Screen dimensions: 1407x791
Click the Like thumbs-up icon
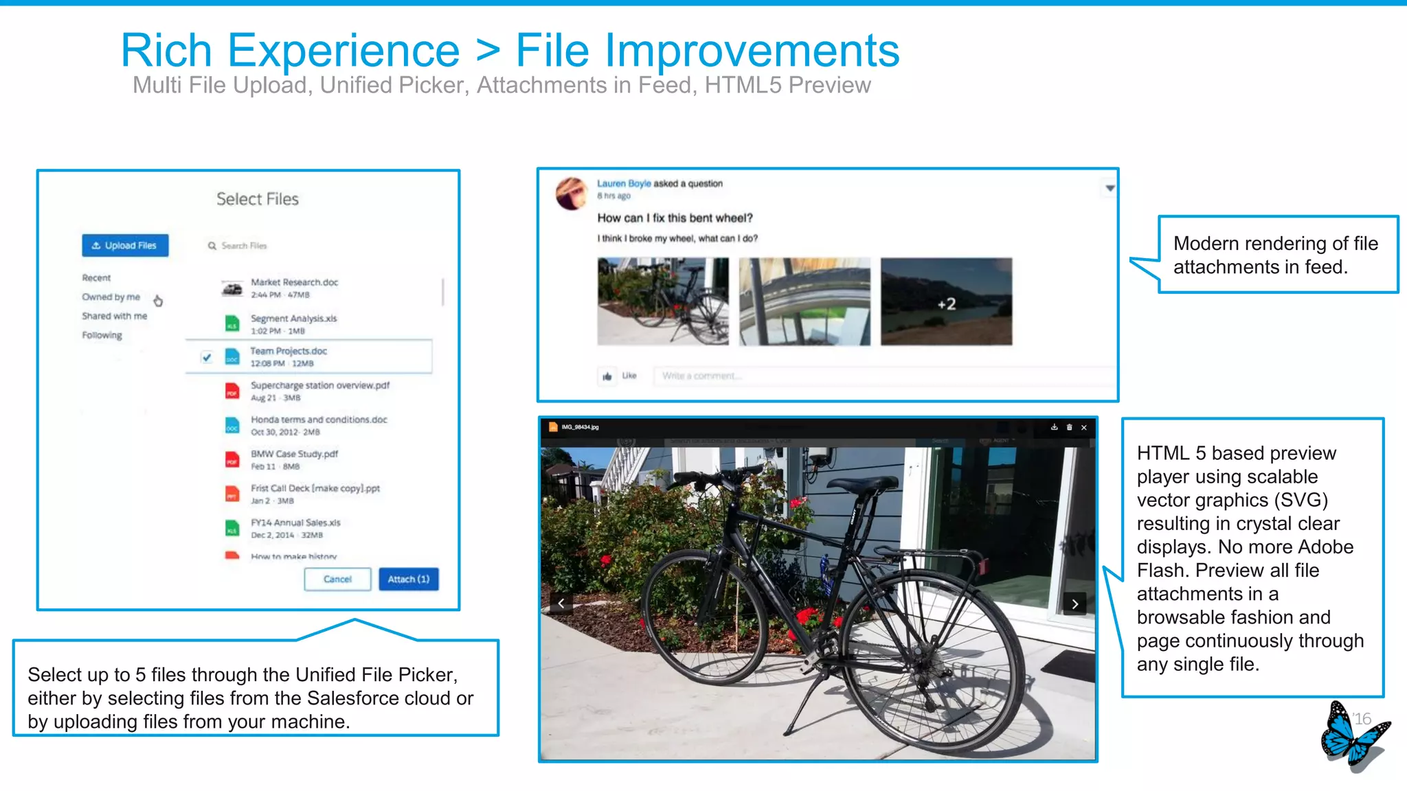(x=607, y=376)
